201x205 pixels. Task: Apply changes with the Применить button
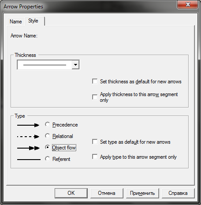tap(142, 193)
